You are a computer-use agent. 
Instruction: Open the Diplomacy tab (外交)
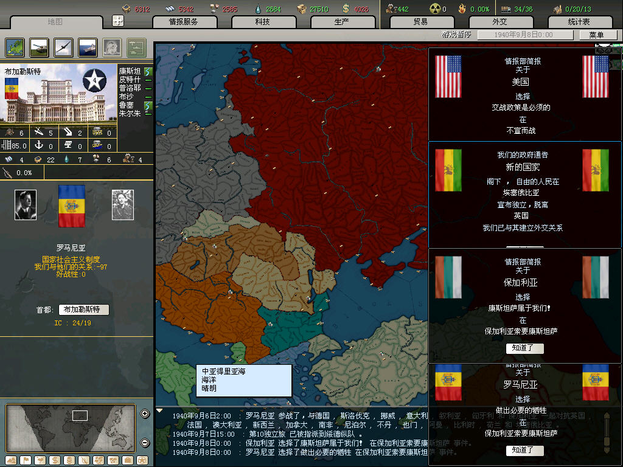(x=500, y=22)
